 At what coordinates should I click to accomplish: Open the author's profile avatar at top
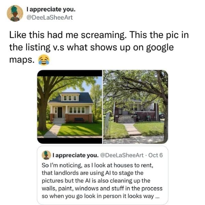(15, 13)
